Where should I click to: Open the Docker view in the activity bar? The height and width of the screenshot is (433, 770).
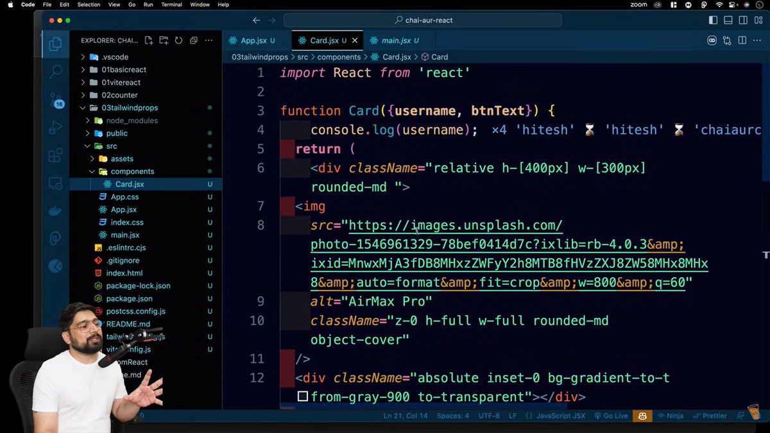(x=56, y=211)
